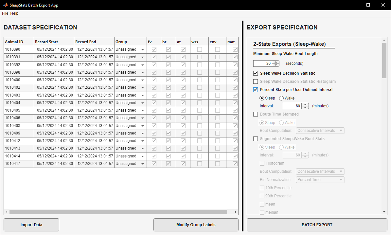The height and width of the screenshot is (235, 391).
Task: Click the Animal ID column header
Action: 19,42
